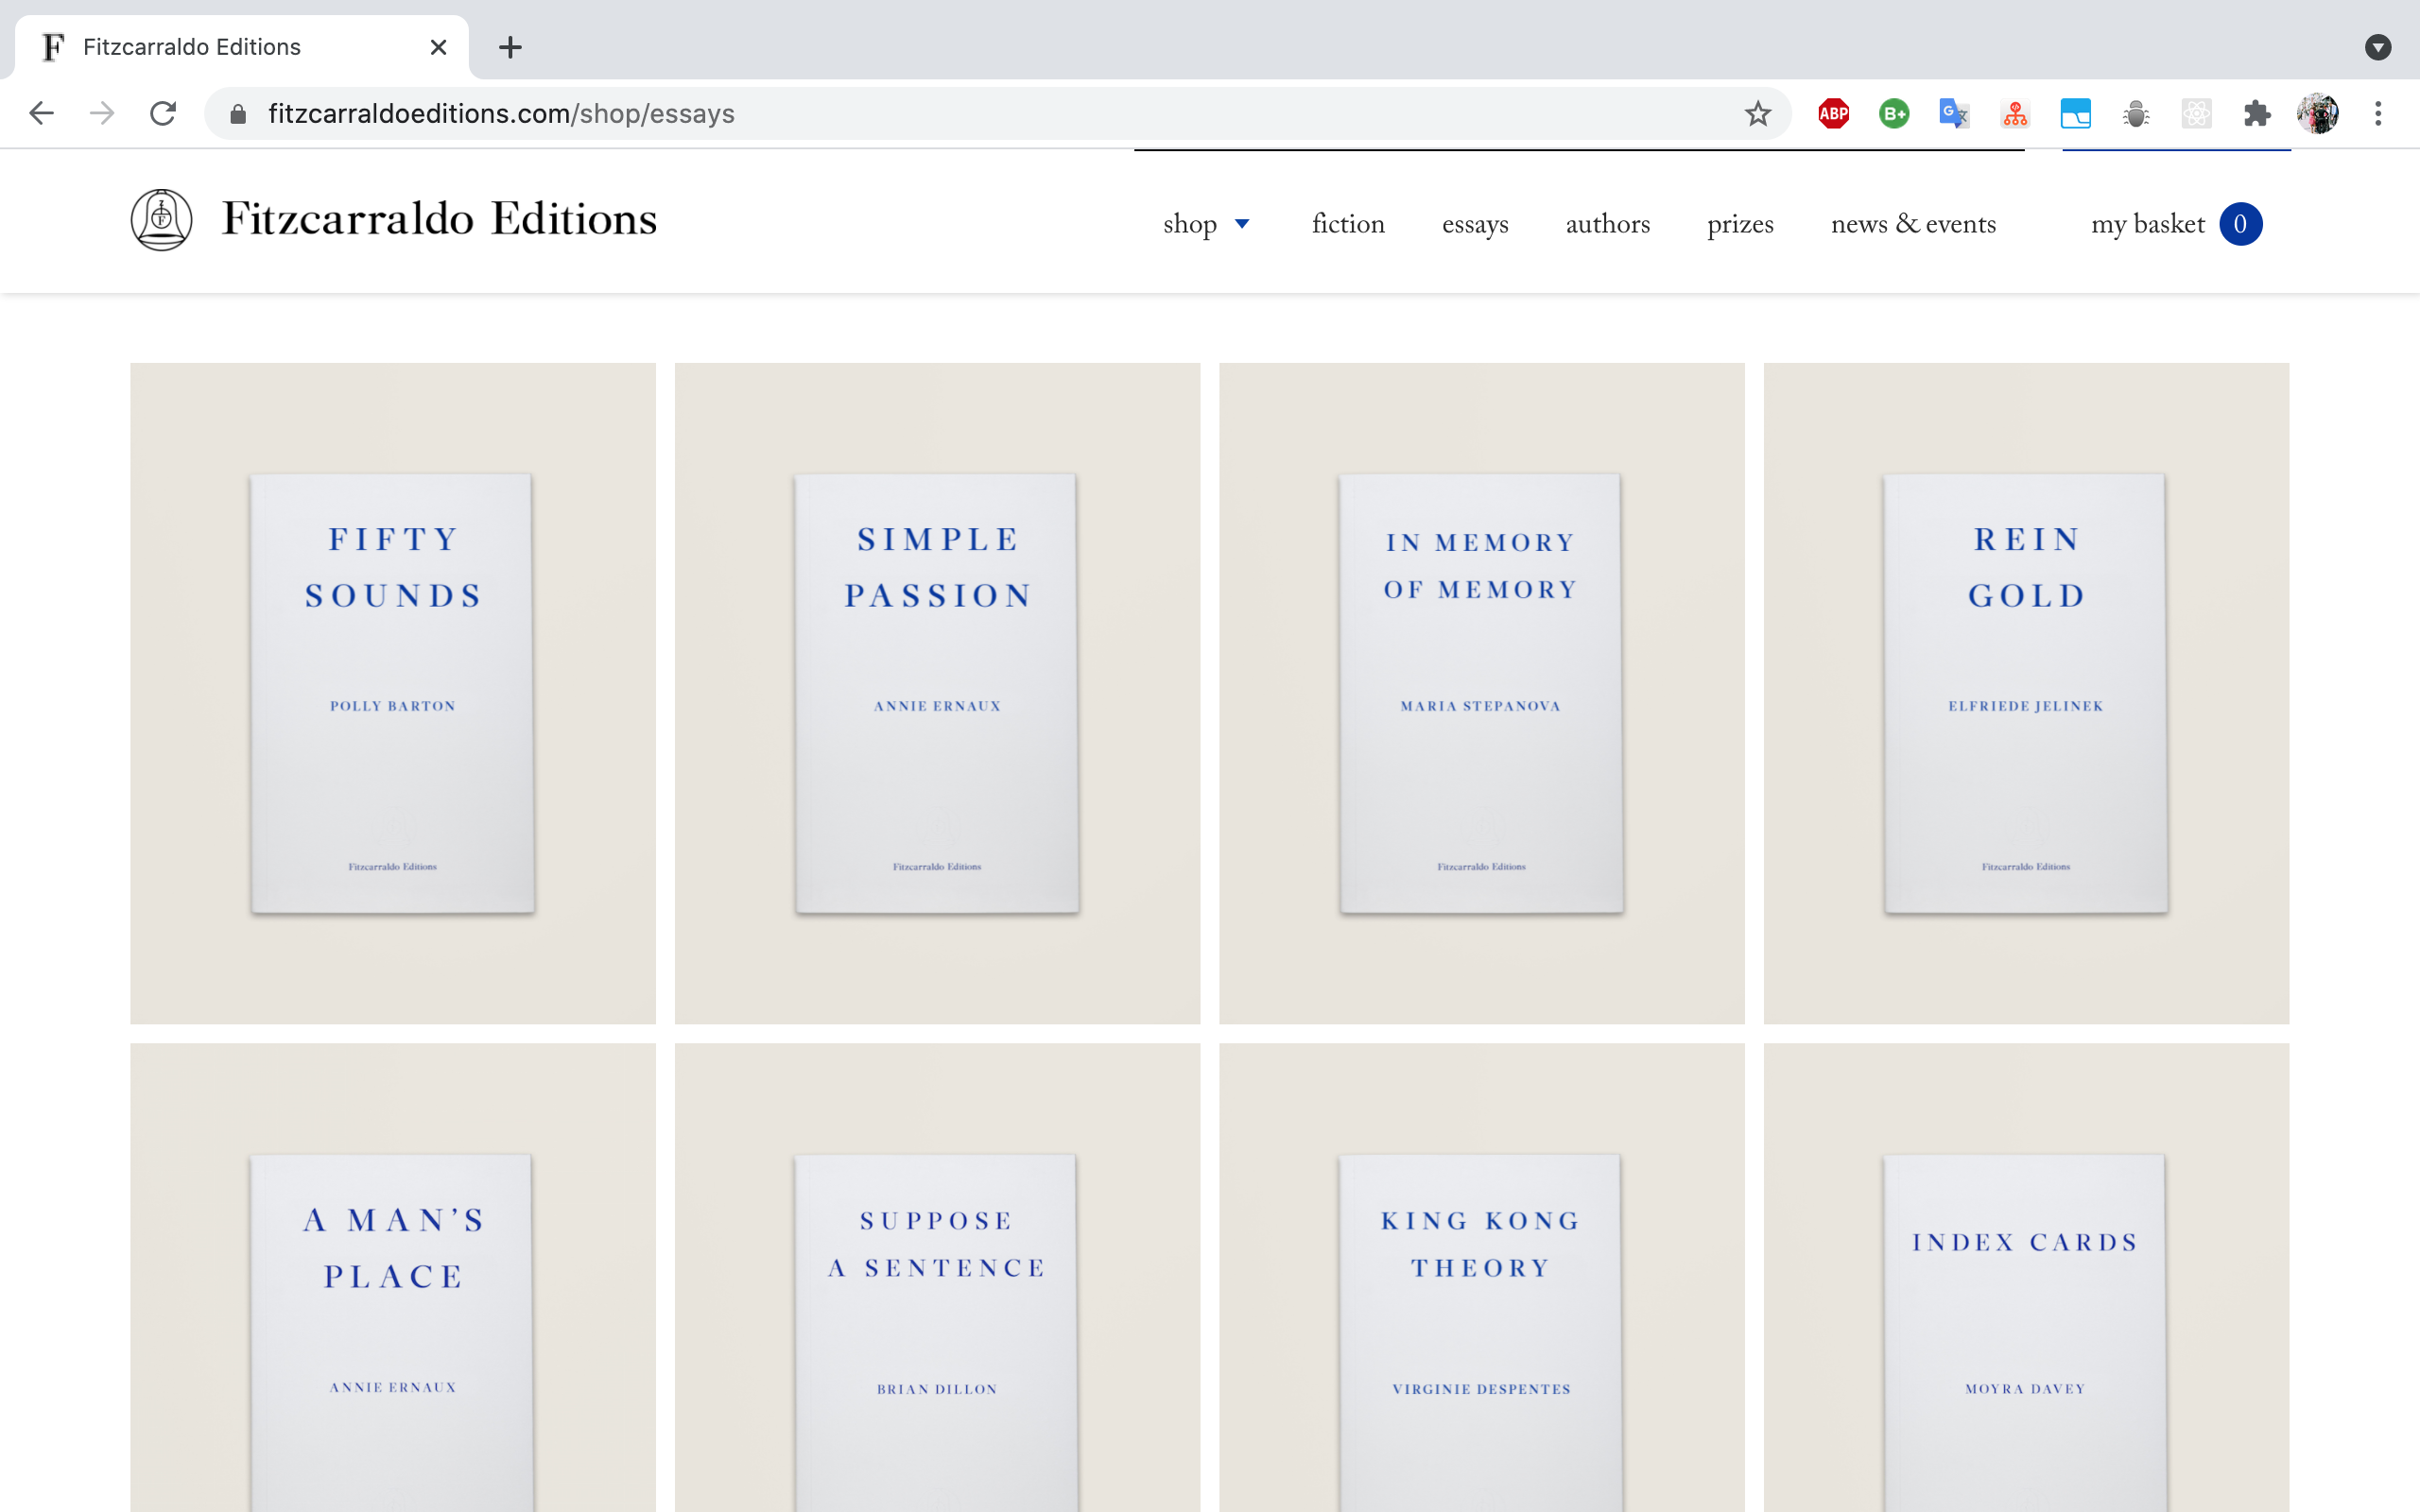Visit the authors page link
This screenshot has height=1512, width=2420.
[1607, 224]
